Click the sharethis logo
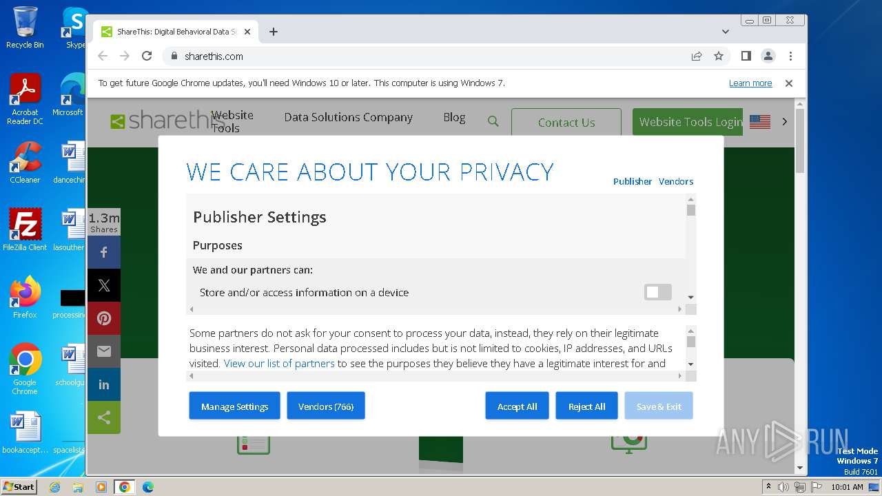The height and width of the screenshot is (496, 882). [x=168, y=121]
